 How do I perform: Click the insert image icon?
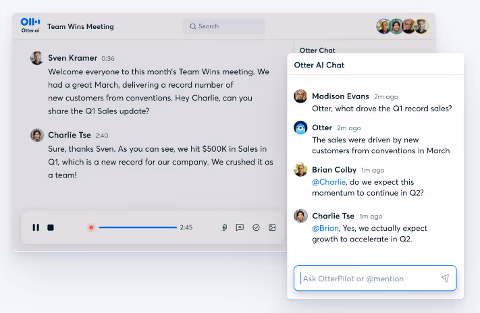(272, 227)
